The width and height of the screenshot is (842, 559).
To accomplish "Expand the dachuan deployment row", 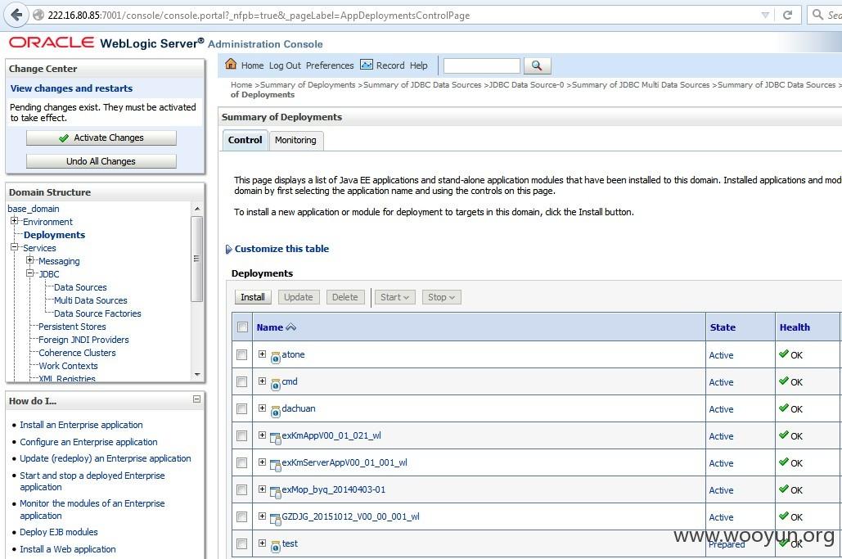I will click(262, 408).
